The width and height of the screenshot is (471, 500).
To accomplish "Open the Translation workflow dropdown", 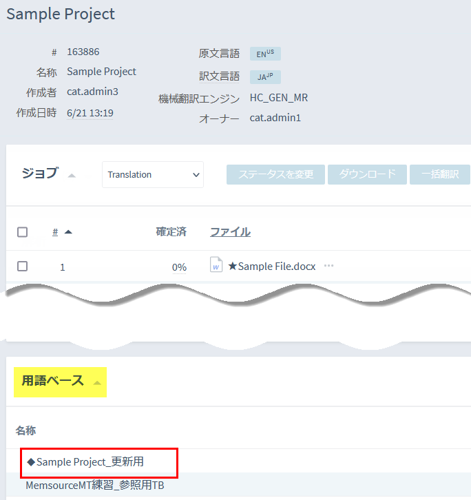I will [x=153, y=175].
